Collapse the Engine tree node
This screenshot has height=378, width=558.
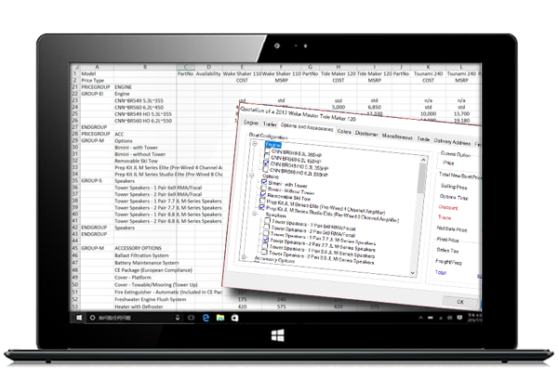255,144
